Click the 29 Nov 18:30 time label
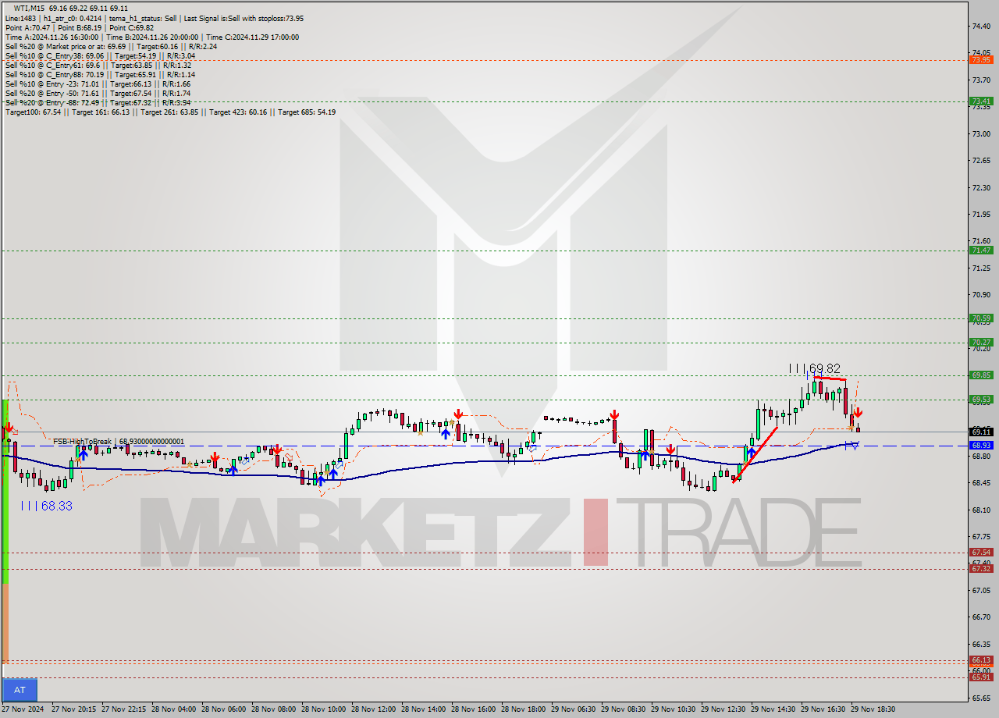999x718 pixels. (873, 709)
